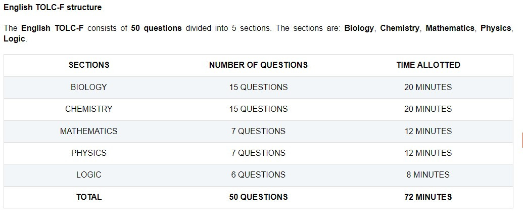Click the bold 50 questions text in paragraph
Image resolution: width=523 pixels, height=217 pixels.
[x=156, y=28]
